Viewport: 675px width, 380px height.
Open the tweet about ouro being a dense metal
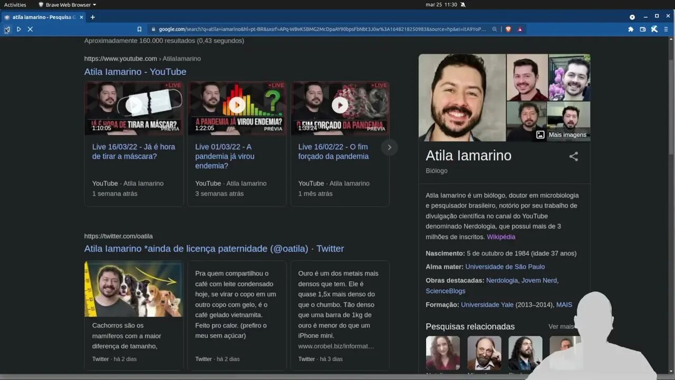point(340,305)
